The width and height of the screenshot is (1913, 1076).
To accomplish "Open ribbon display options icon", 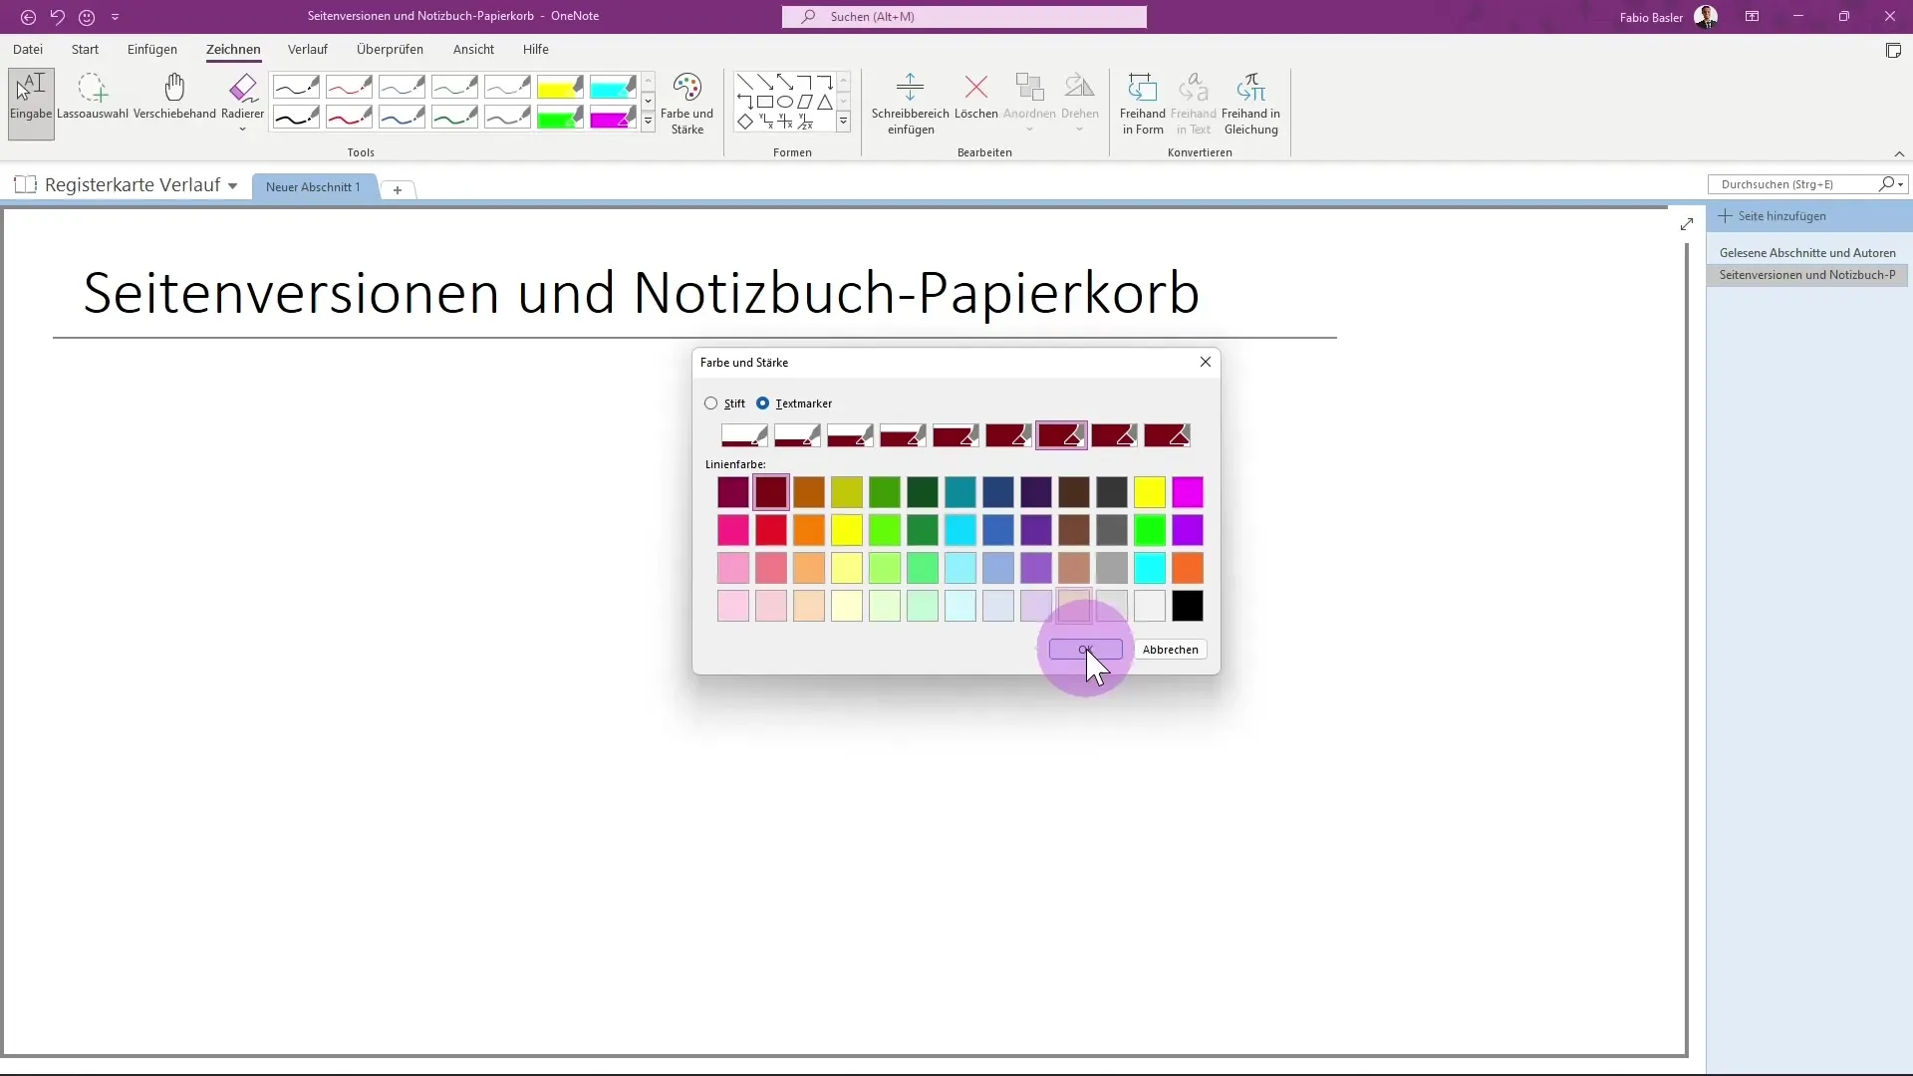I will pyautogui.click(x=1752, y=17).
